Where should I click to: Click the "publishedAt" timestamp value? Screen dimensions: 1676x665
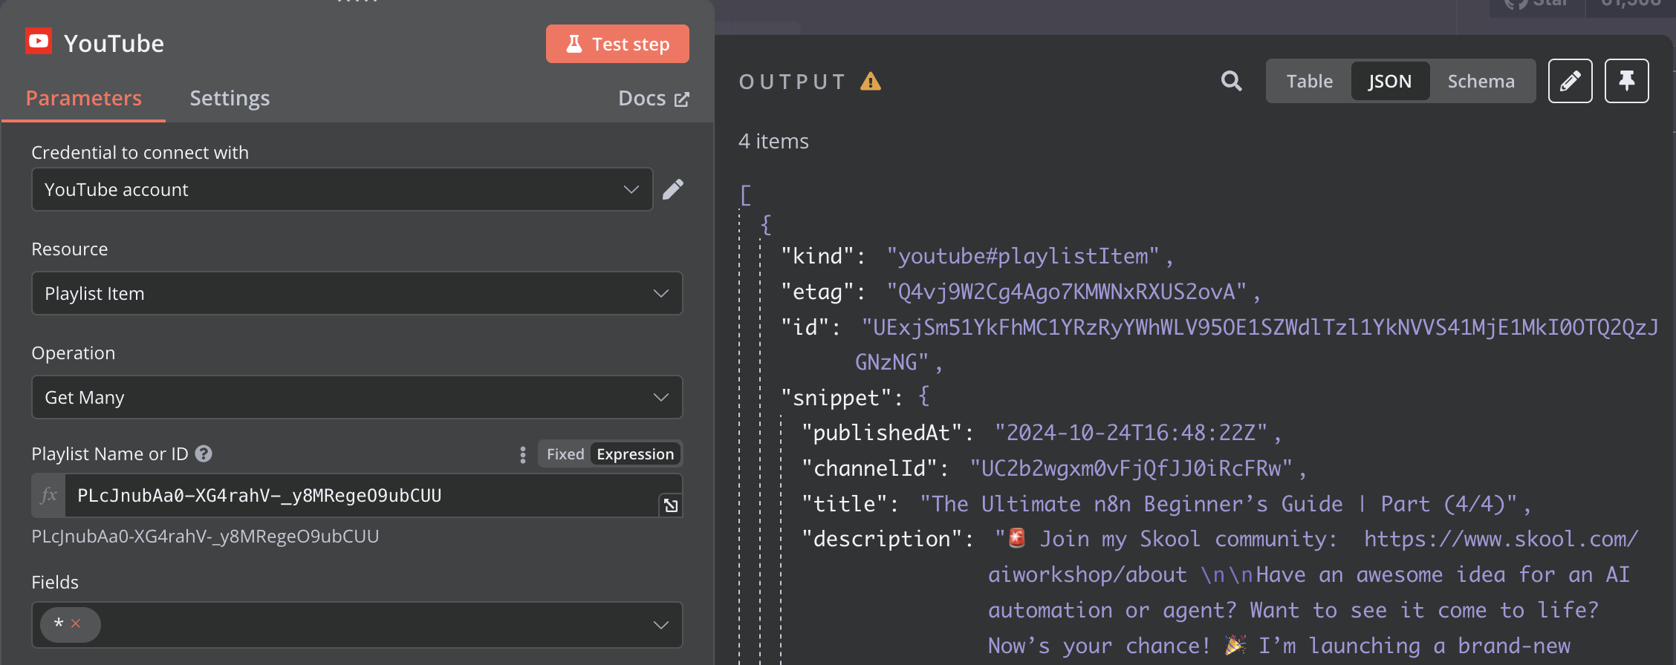point(1131,433)
